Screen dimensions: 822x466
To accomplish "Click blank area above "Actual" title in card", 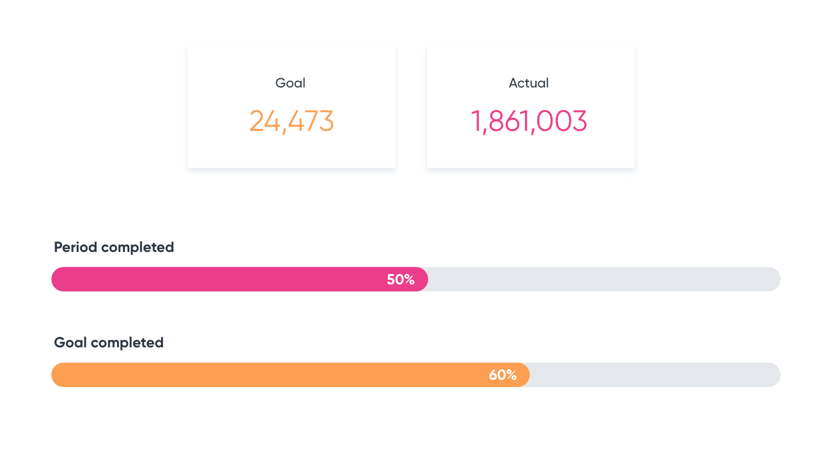I will [x=530, y=59].
